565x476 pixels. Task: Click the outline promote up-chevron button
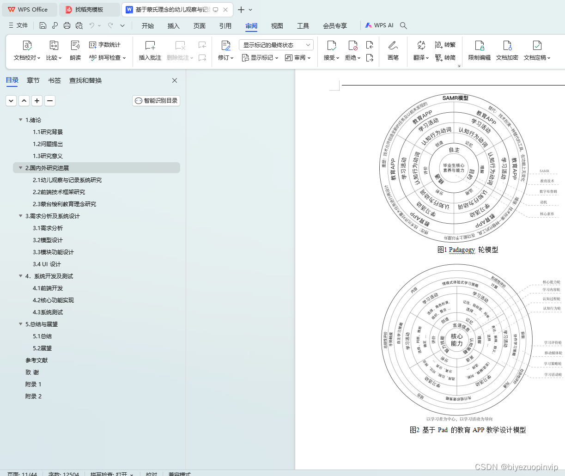24,100
